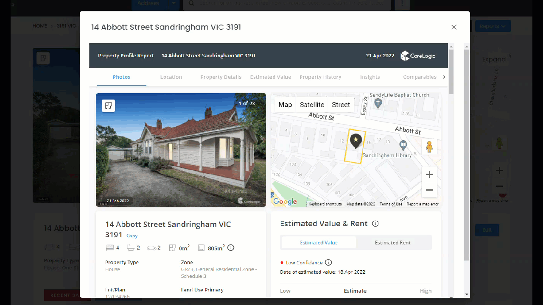Viewport: 543px width, 305px height.
Task: Click the Property Profile Report heading
Action: click(x=126, y=55)
